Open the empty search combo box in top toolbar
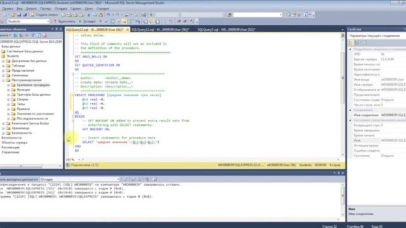Screen dimensions: 406x228 point(258,15)
